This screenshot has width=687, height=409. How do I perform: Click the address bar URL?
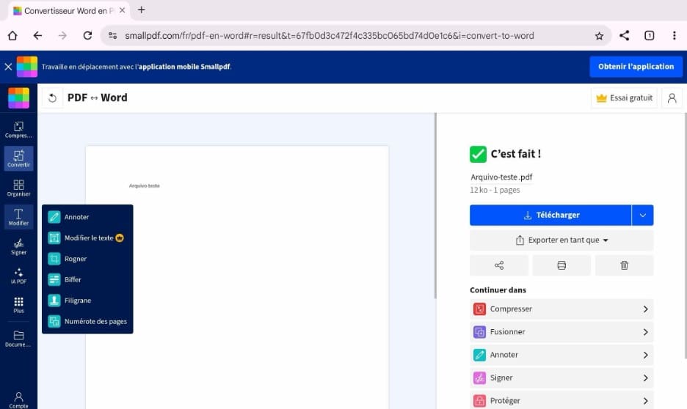(329, 36)
